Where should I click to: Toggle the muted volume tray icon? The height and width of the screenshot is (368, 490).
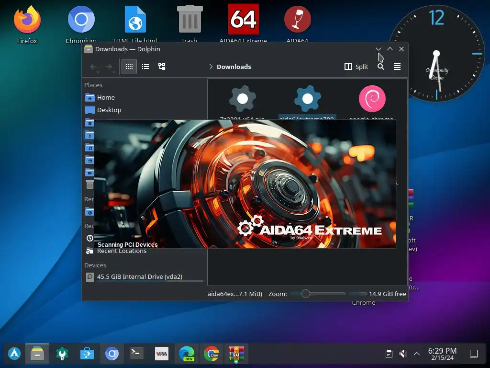[403, 354]
